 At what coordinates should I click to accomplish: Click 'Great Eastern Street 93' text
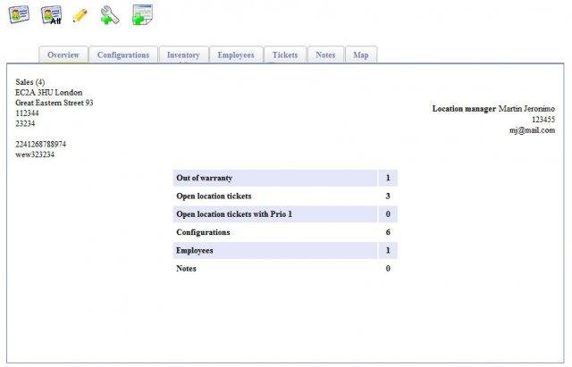coord(55,103)
